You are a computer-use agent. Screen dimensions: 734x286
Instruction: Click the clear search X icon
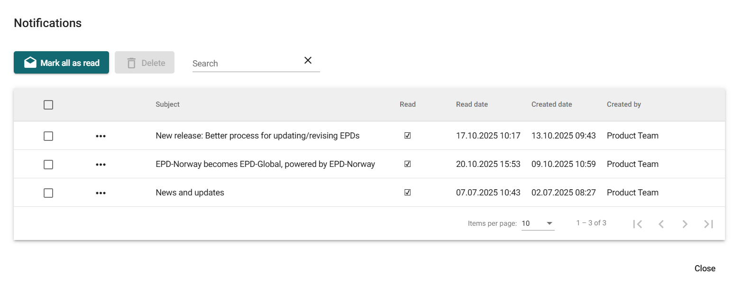pyautogui.click(x=308, y=60)
